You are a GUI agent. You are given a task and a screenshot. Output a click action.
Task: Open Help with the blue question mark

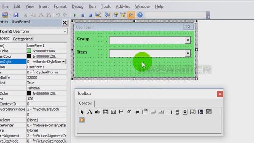[x=140, y=15]
